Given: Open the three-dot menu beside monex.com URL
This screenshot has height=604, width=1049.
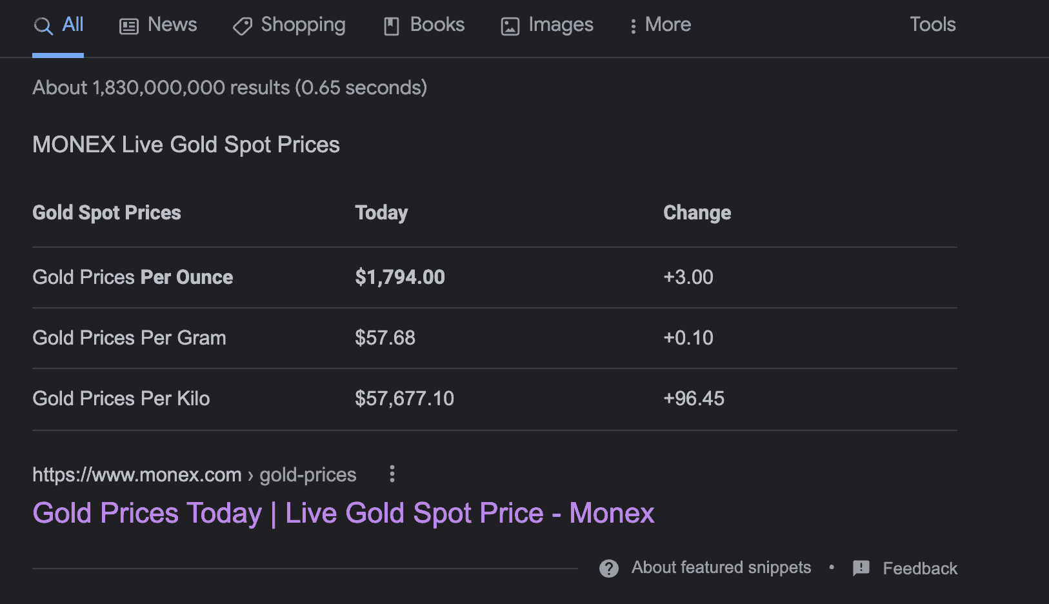Looking at the screenshot, I should point(392,474).
